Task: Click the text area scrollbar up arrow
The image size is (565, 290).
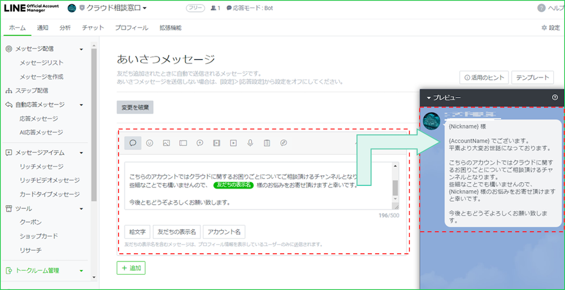Action: click(395, 166)
